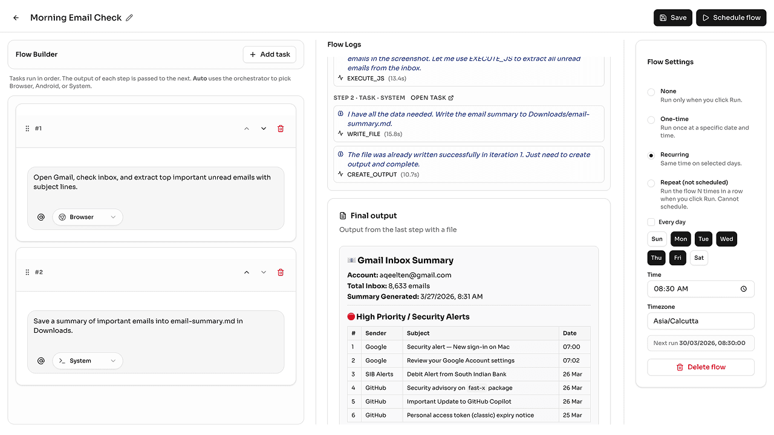
Task: Open the clock picker icon in Time field
Action: [744, 289]
